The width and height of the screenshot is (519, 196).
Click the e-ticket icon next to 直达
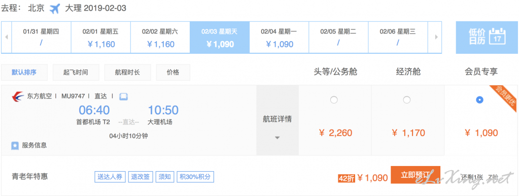click(x=123, y=96)
